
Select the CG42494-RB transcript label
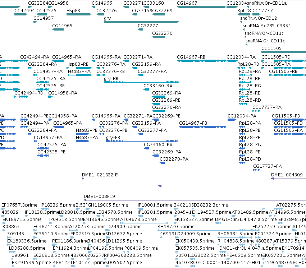point(28,93)
